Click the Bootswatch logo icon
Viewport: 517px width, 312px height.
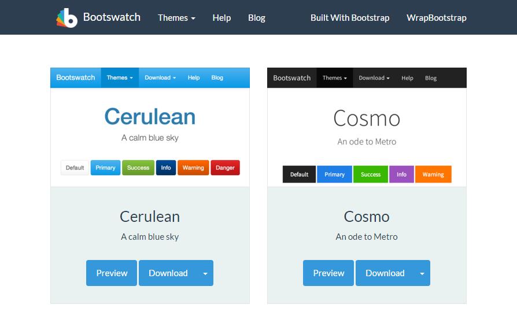tap(67, 18)
